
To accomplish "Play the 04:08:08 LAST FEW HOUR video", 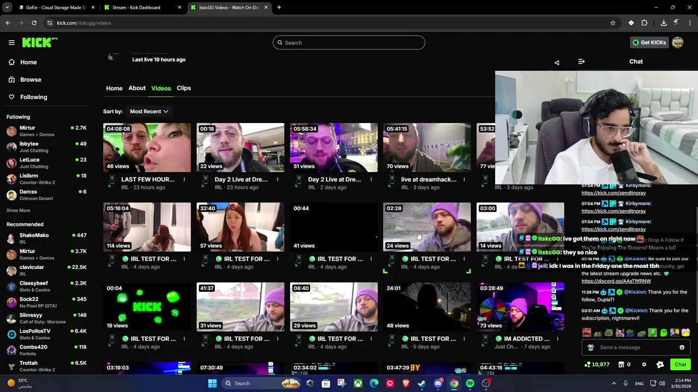I will (147, 148).
